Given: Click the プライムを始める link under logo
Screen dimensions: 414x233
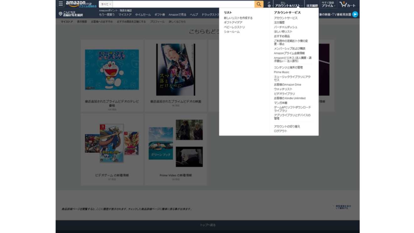Looking at the screenshot, I should pyautogui.click(x=88, y=6).
